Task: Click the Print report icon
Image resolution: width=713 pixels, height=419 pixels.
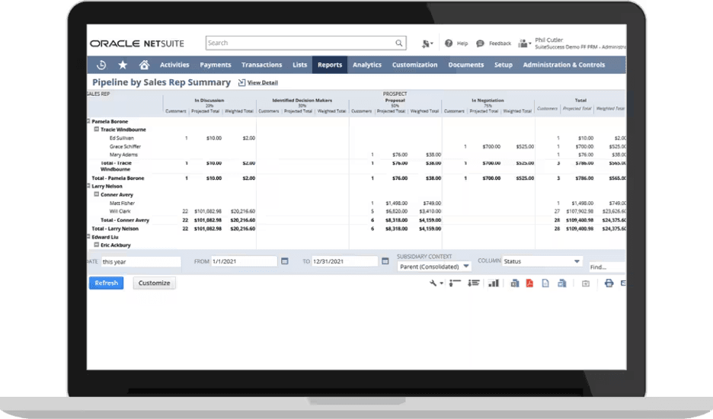Action: (x=609, y=283)
